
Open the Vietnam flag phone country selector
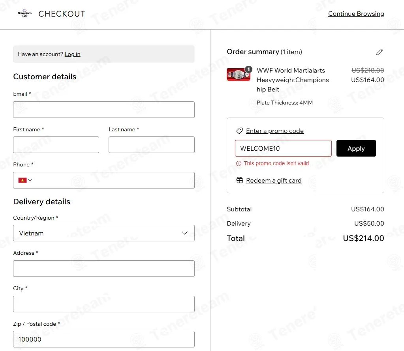25,180
